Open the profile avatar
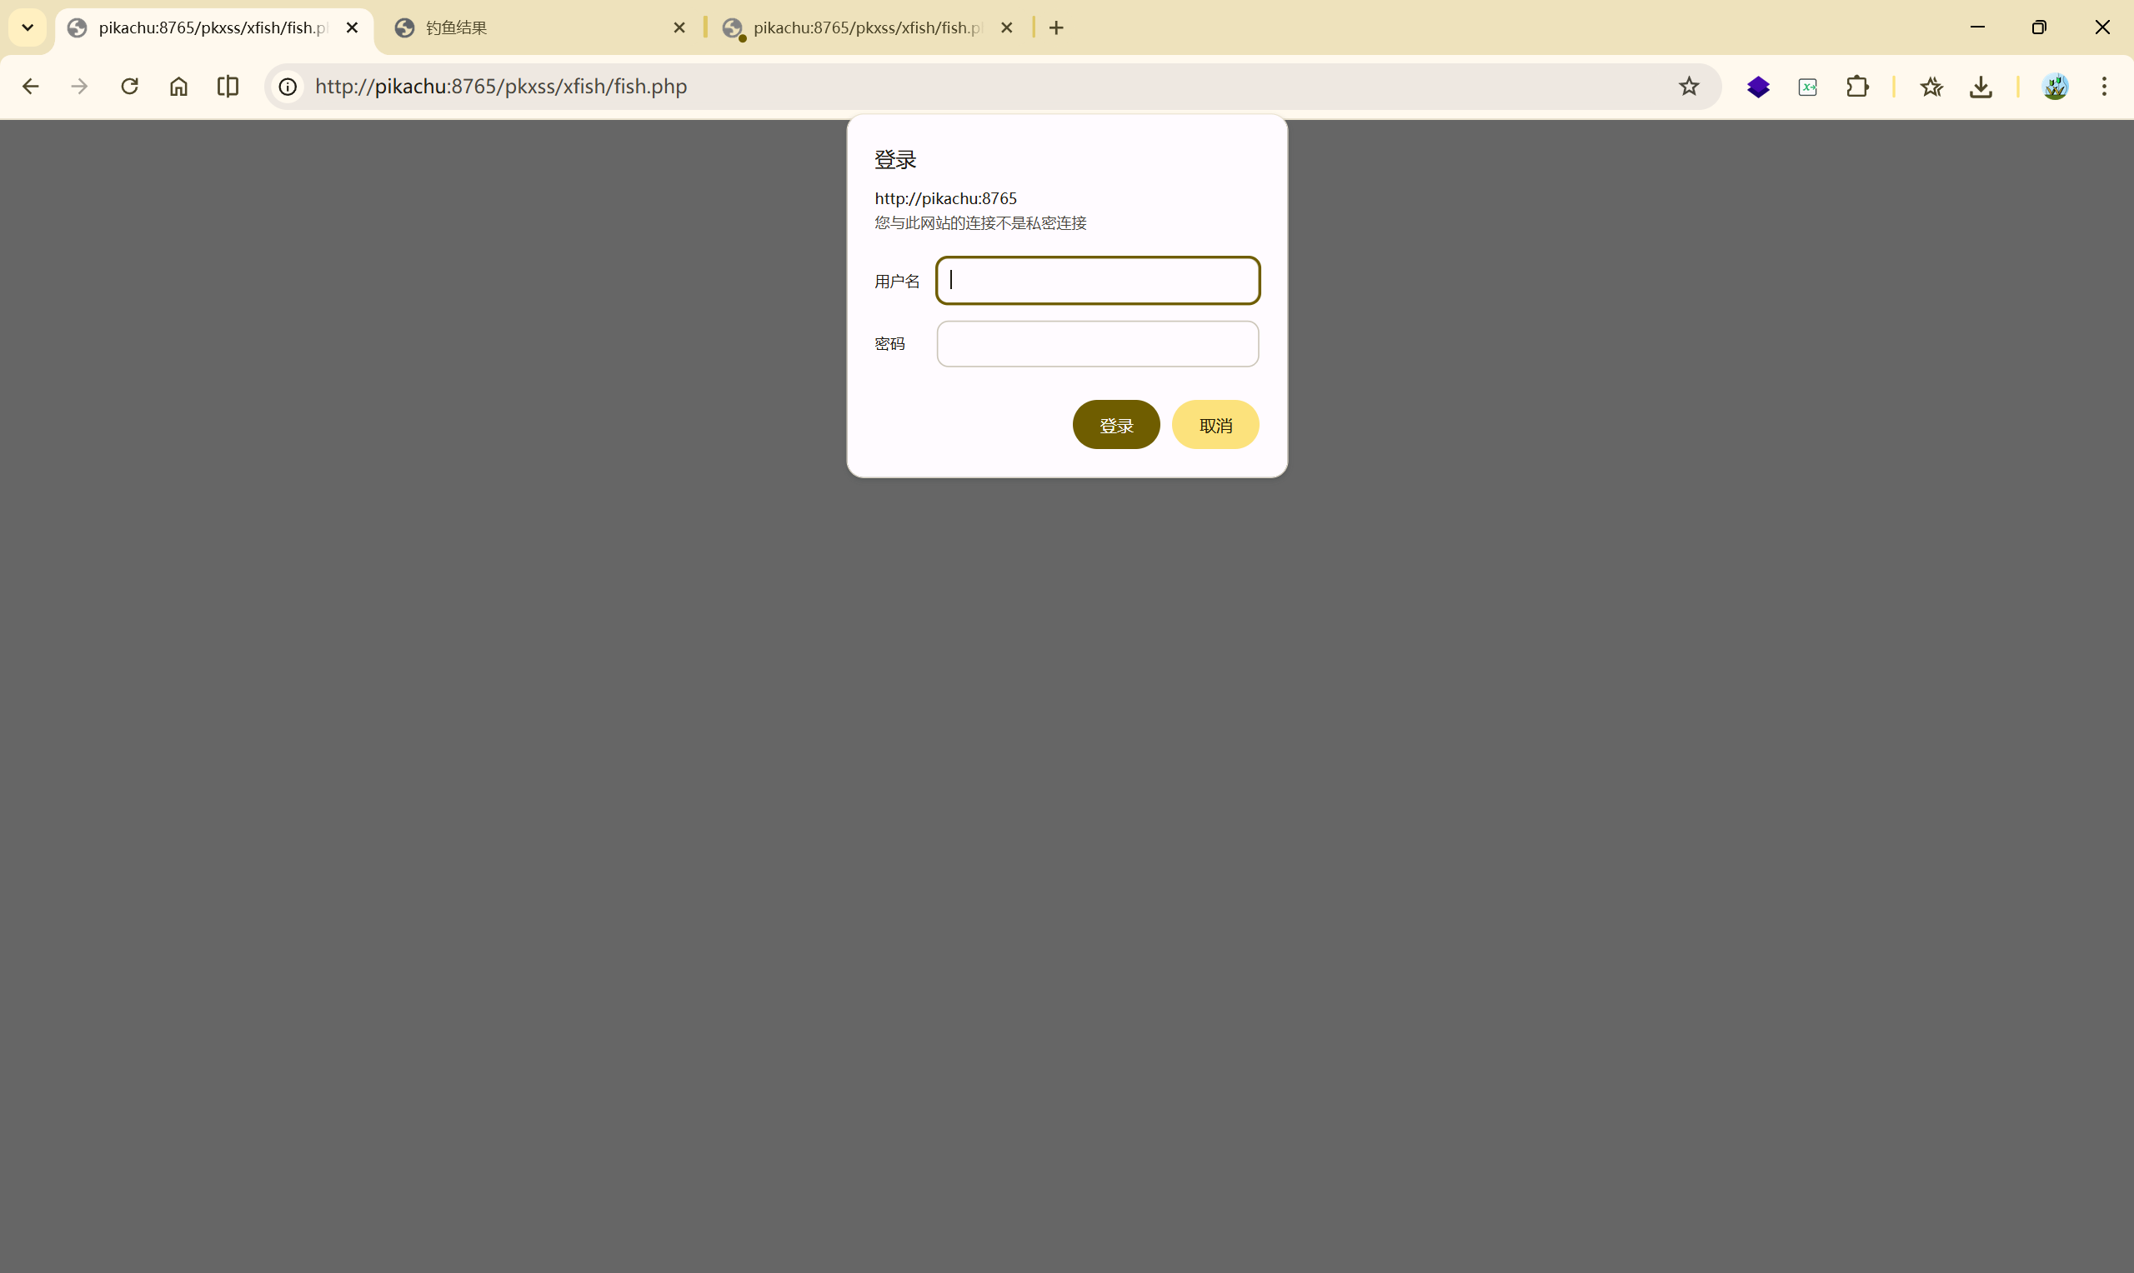Viewport: 2134px width, 1273px height. [2055, 87]
